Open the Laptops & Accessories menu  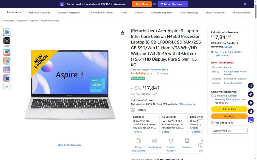point(69,12)
